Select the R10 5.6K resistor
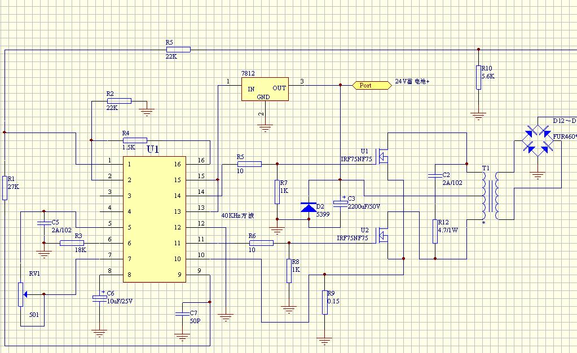 click(x=478, y=77)
